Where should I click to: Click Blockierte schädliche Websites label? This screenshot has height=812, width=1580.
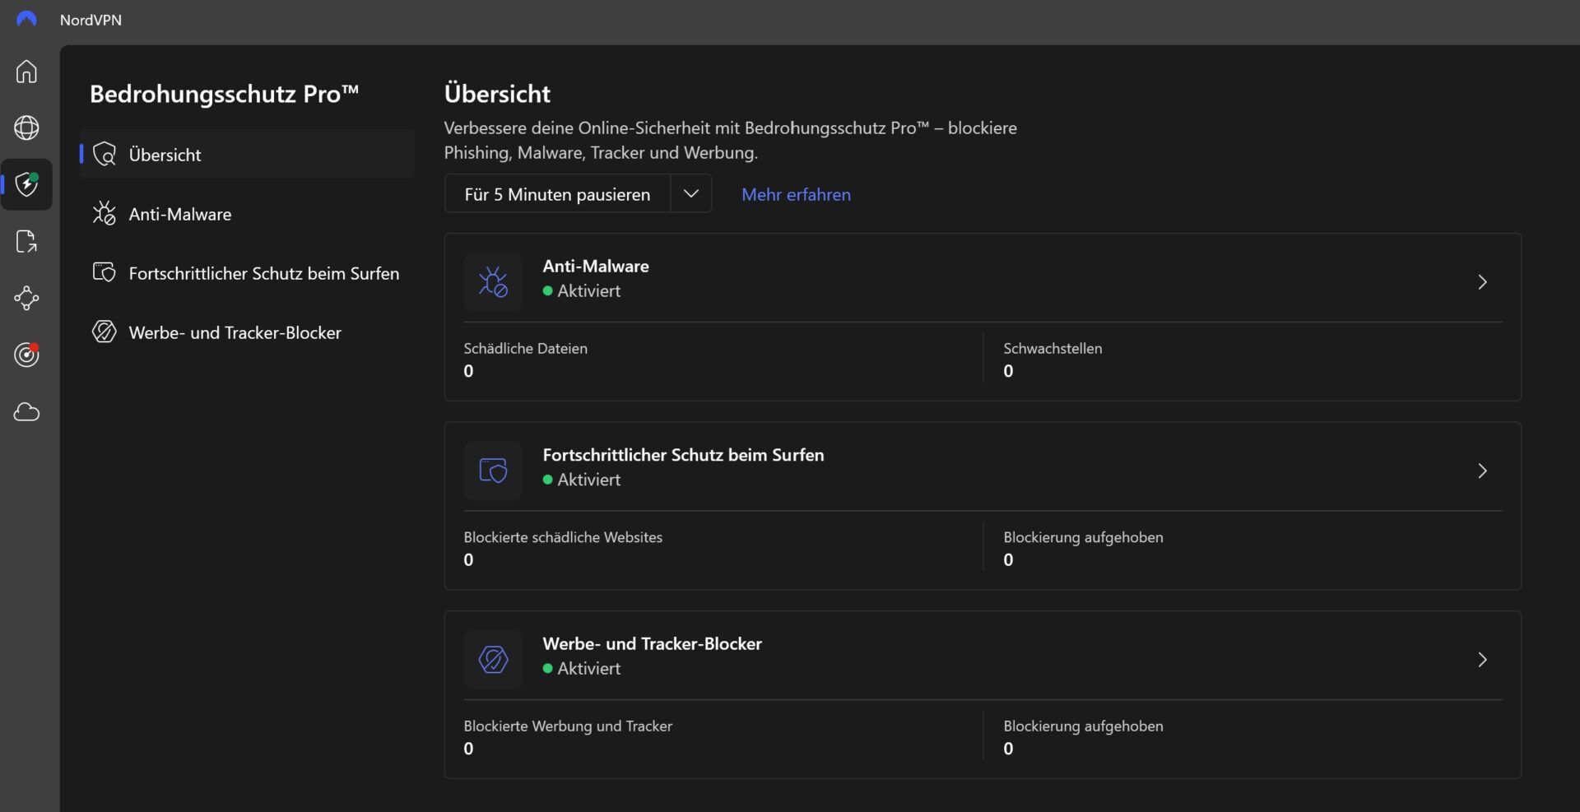click(563, 537)
